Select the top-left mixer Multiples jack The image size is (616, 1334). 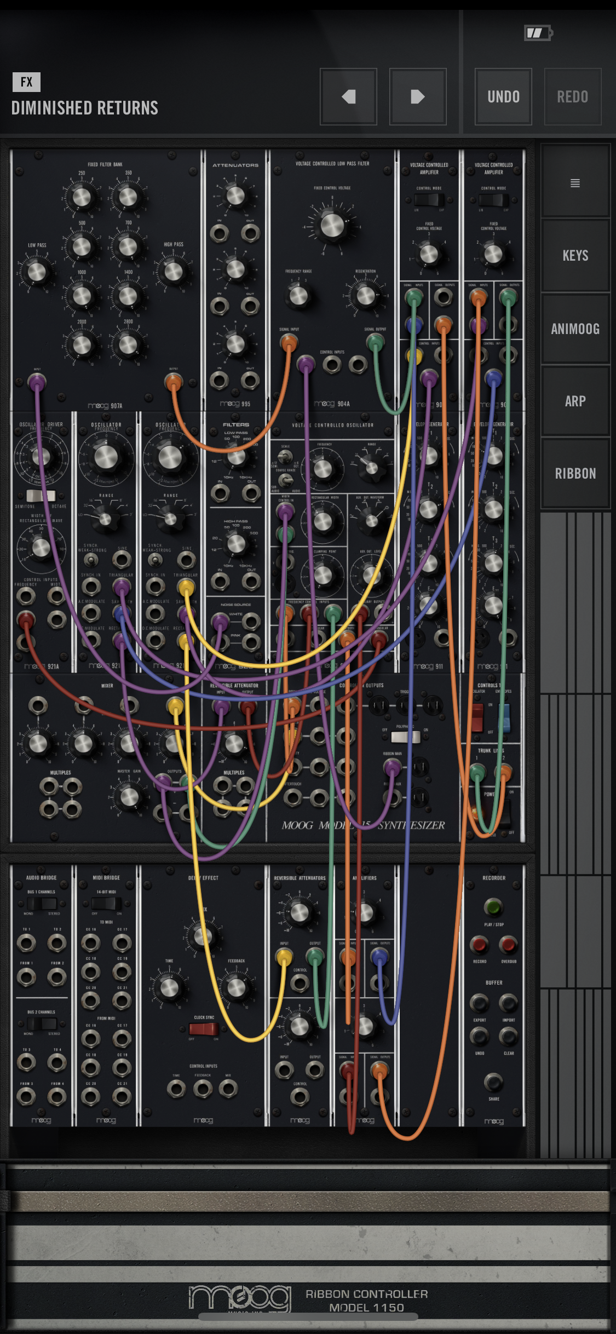click(x=49, y=787)
